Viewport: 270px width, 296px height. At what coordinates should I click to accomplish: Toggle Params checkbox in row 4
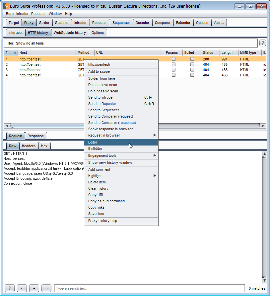pyautogui.click(x=173, y=75)
